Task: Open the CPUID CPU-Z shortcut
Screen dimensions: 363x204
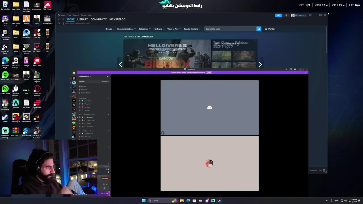Action: tap(5, 20)
